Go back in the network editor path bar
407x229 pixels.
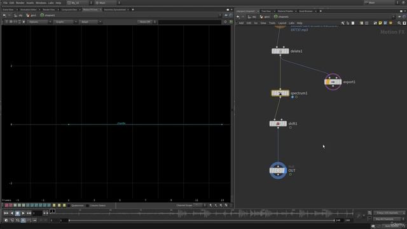tap(238, 17)
